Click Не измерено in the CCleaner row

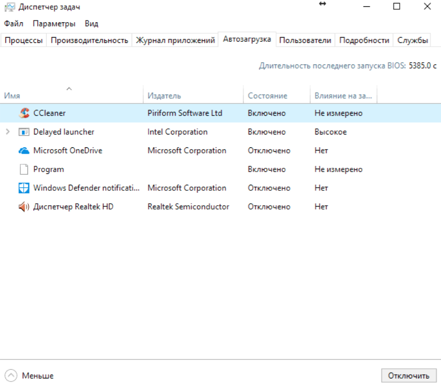pos(339,113)
